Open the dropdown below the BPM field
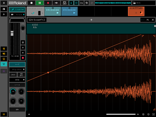 [17, 80]
